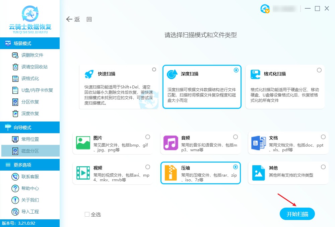The image size is (335, 227).
Task: Select the 图片 file type radio button
Action: click(147, 137)
